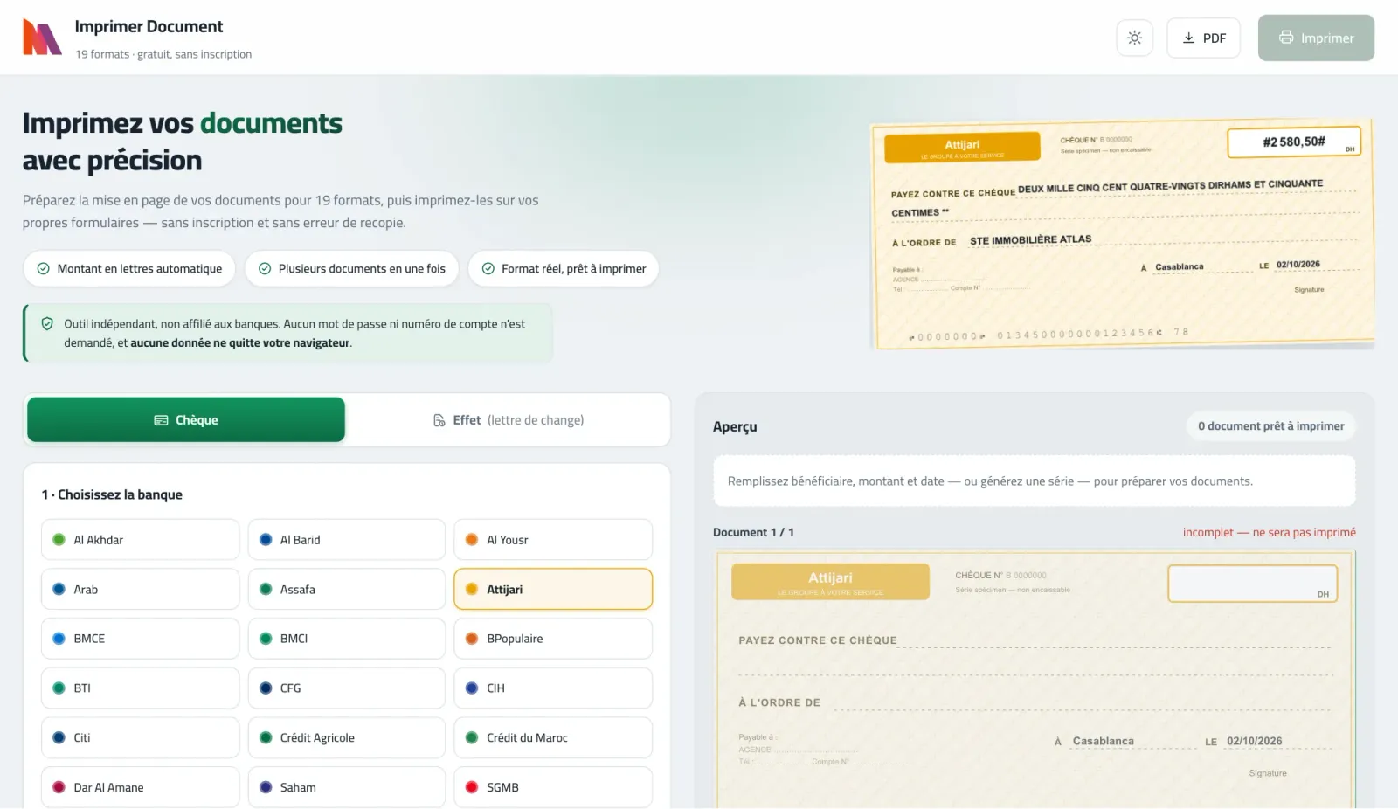Click Casablanca city in the cheque preview

click(x=1104, y=741)
